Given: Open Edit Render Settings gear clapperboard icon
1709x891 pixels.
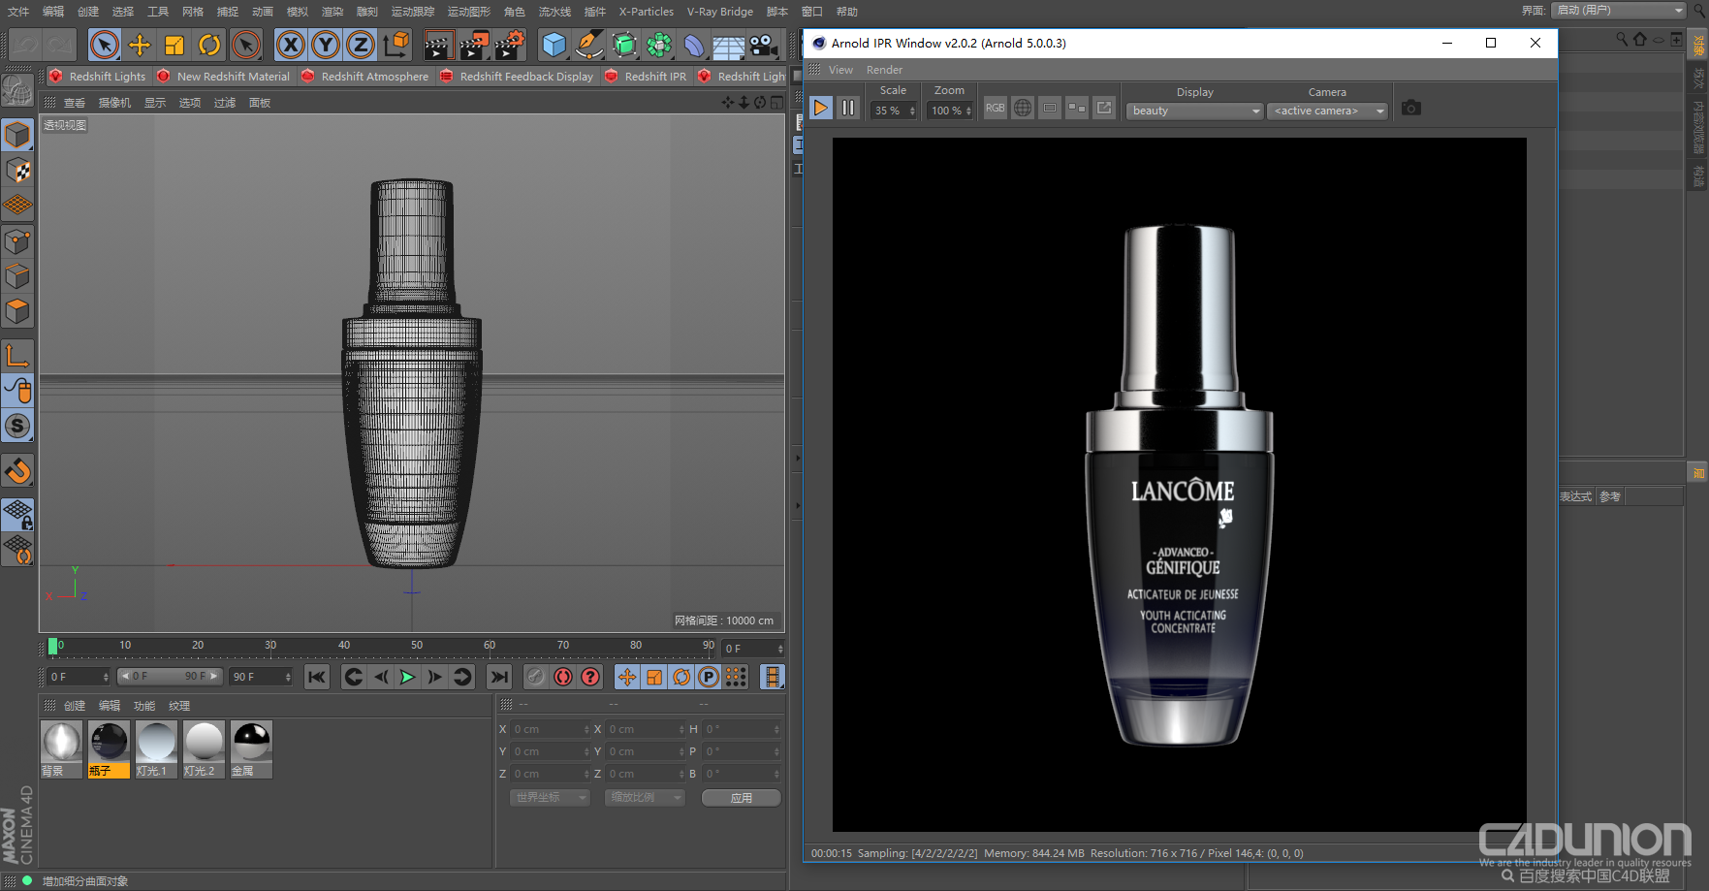Looking at the screenshot, I should tap(510, 45).
